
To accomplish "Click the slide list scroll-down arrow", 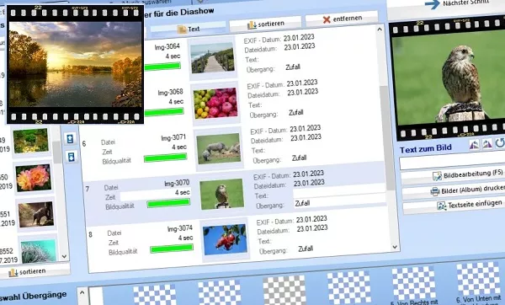I will click(395, 247).
